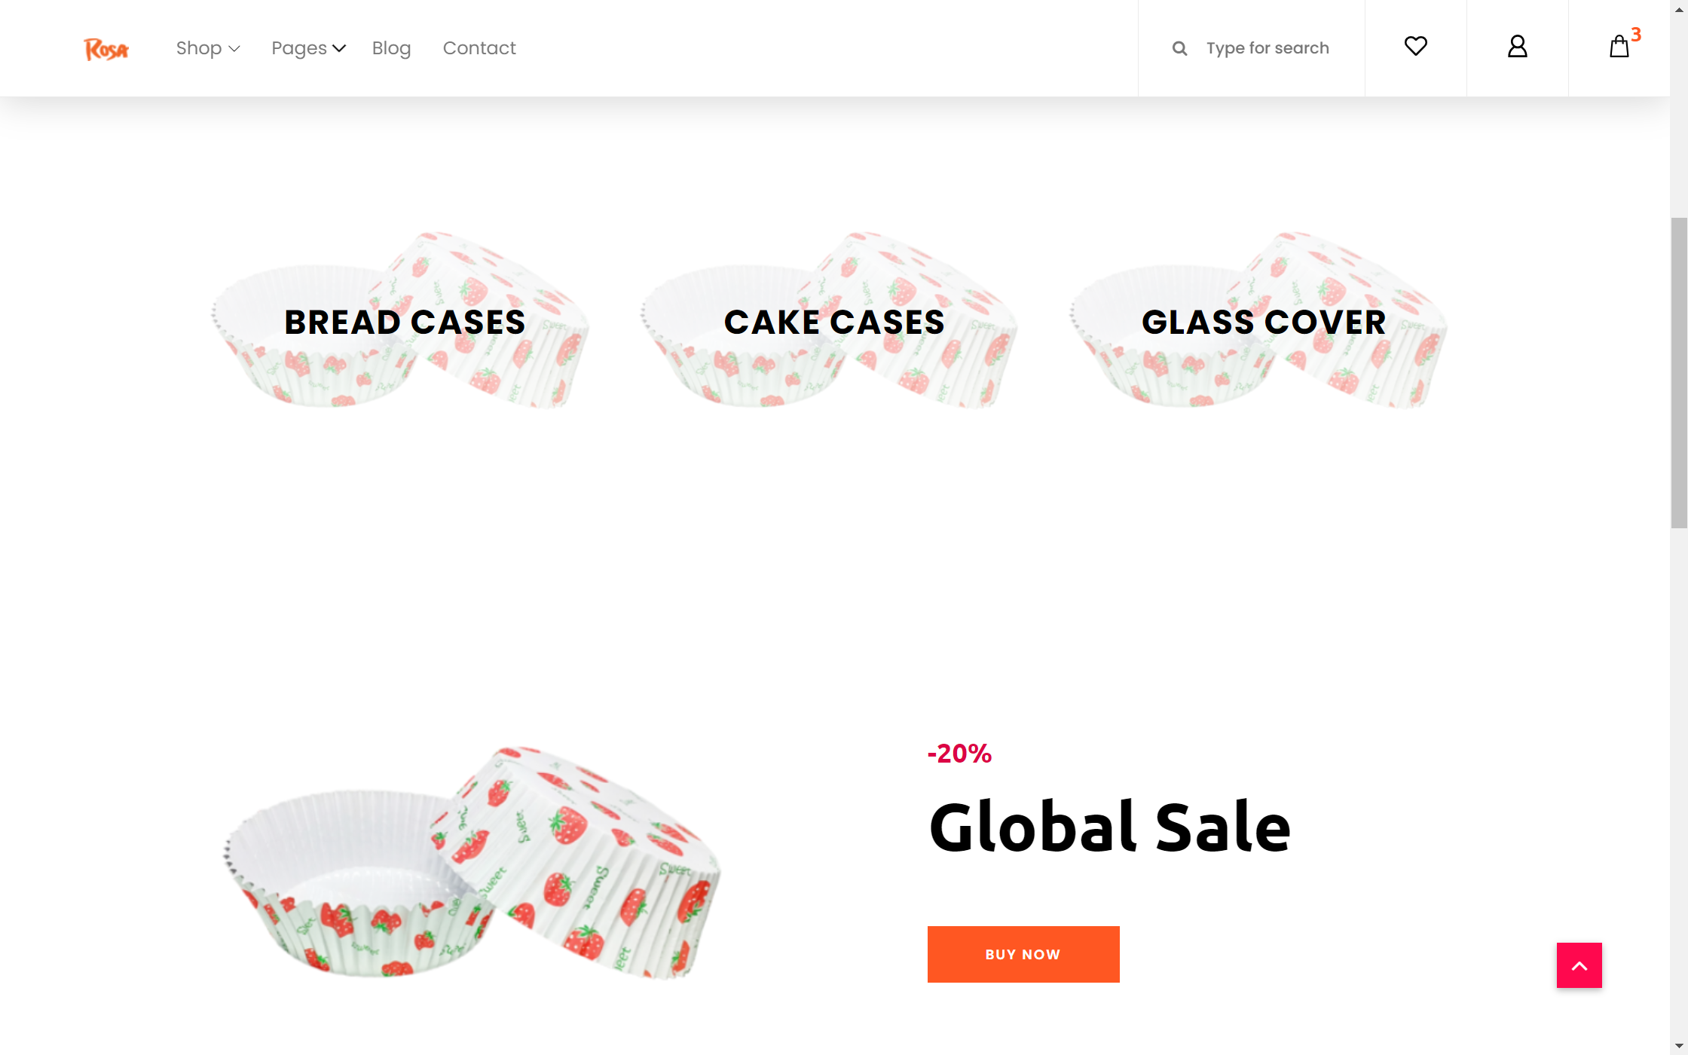
Task: Click the Rosa logo
Action: point(106,49)
